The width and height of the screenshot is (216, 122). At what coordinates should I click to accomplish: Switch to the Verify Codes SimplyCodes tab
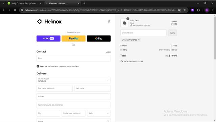point(25,3)
